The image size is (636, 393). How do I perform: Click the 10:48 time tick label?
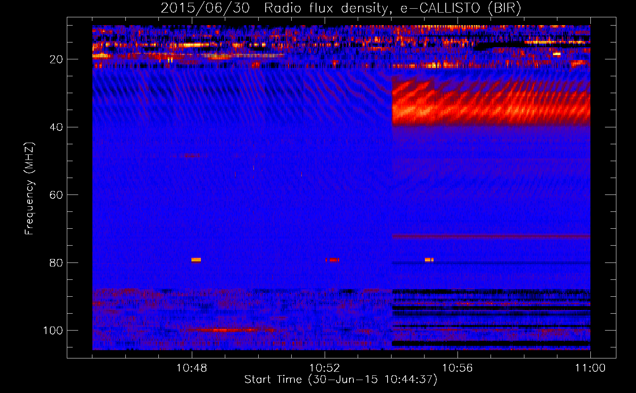click(192, 368)
